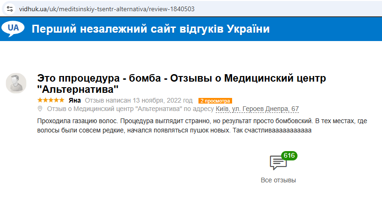Click the chat bubble reviews icon

(x=277, y=163)
